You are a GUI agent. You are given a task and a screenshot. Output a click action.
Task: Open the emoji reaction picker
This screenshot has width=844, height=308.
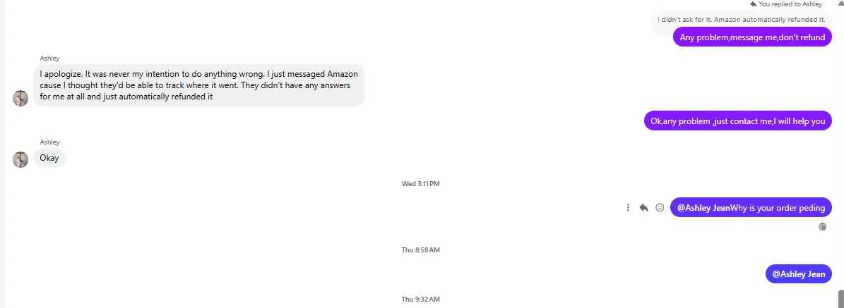pos(660,208)
